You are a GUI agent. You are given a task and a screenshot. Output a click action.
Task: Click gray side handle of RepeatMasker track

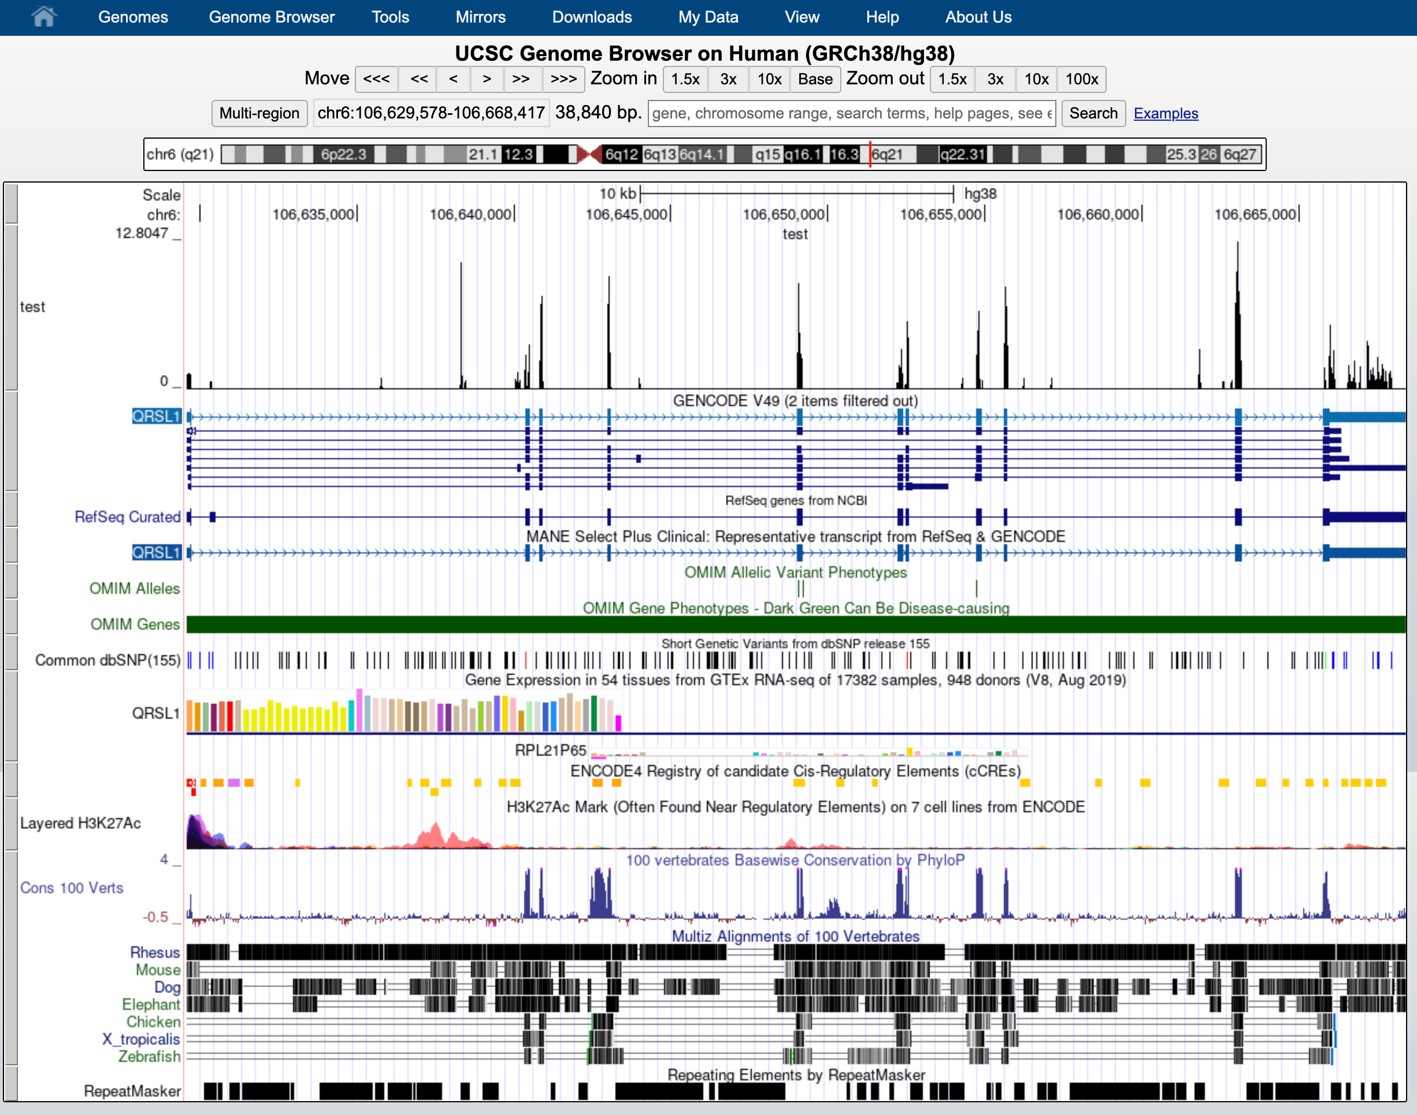[x=11, y=1085]
